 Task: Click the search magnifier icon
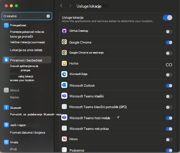[4, 16]
